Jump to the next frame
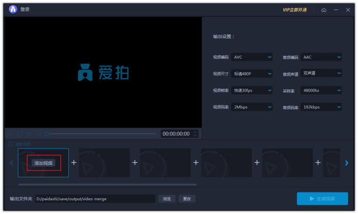This screenshot has width=358, height=214. click(x=38, y=134)
